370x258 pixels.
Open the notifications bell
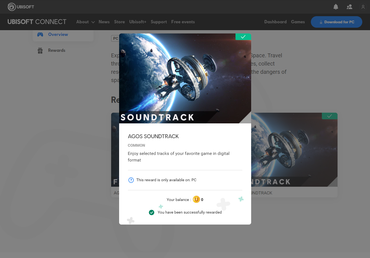click(336, 7)
